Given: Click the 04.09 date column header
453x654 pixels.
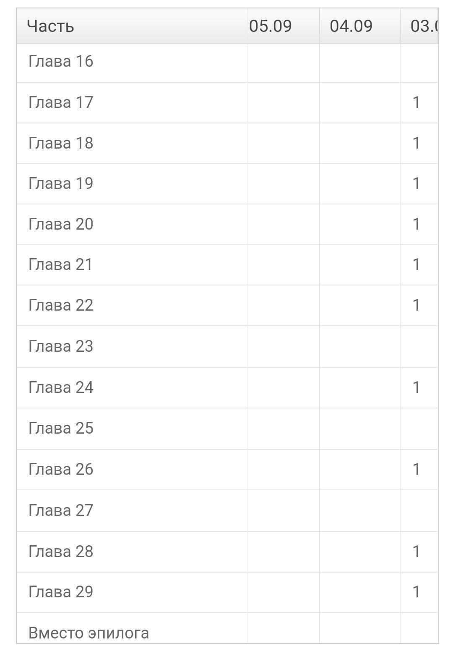Looking at the screenshot, I should coord(351,26).
